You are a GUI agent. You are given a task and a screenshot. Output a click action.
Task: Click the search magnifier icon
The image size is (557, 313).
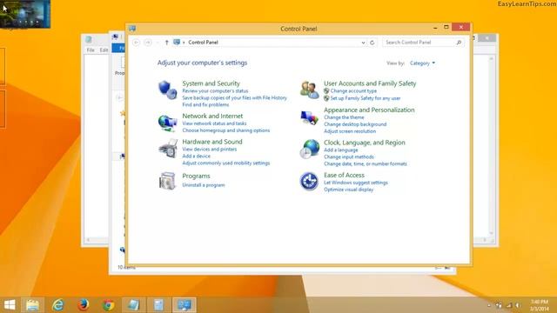[459, 43]
